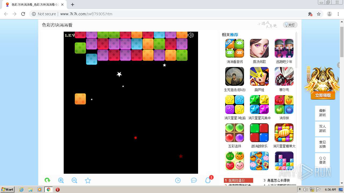
Task: Open the 消你妹 fruit game thumbnail
Action: pos(284,105)
